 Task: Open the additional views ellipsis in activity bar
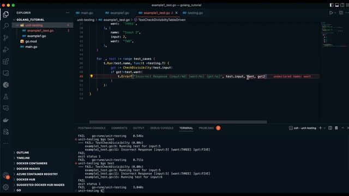[x=6, y=143]
